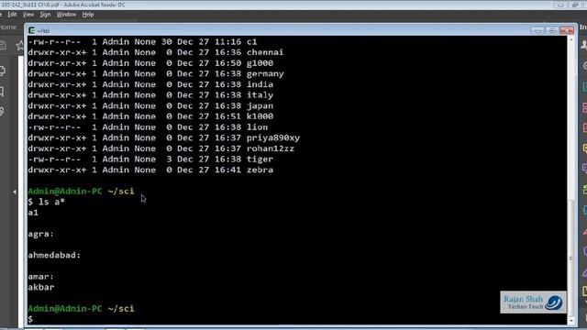Click the last Admin@Admin-PC prompt line
Image resolution: width=587 pixels, height=330 pixels.
[x=81, y=309]
